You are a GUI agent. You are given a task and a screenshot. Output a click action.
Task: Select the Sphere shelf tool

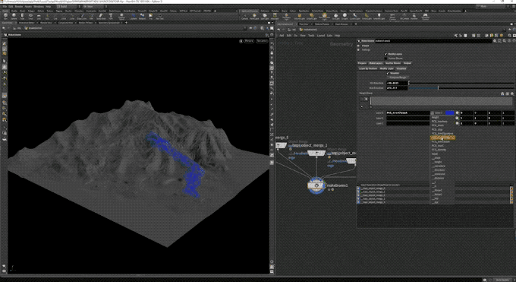pyautogui.click(x=14, y=16)
